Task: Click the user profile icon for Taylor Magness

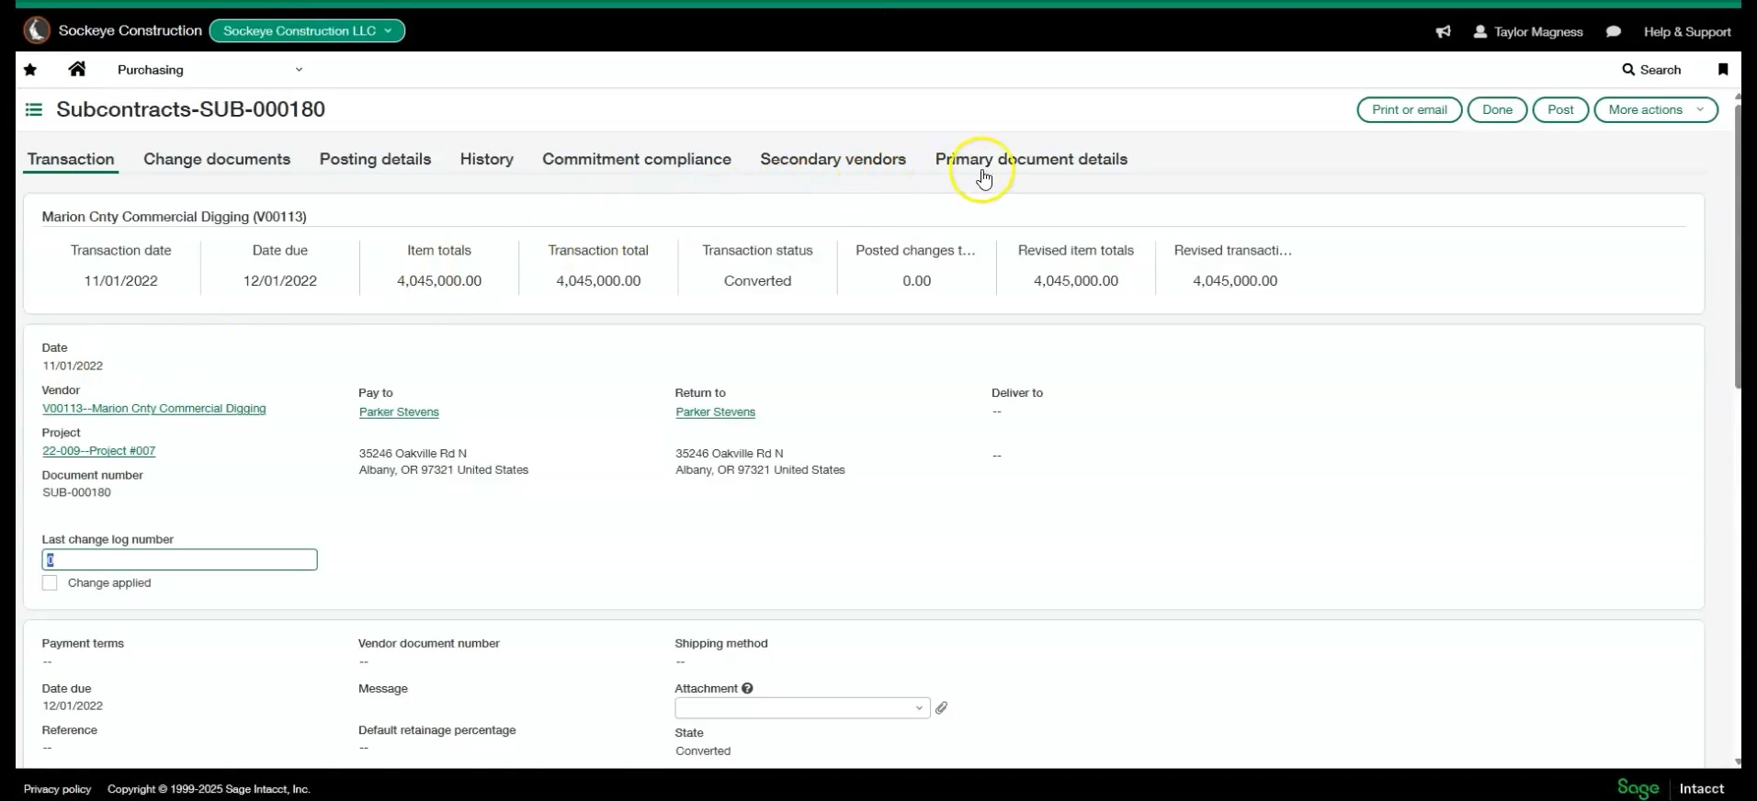Action: pyautogui.click(x=1479, y=31)
